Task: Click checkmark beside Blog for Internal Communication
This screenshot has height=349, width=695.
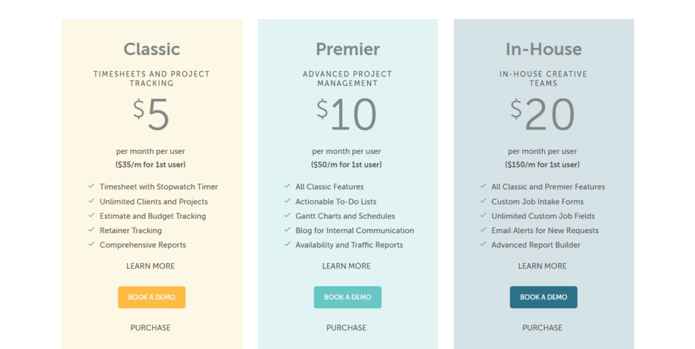Action: point(287,230)
